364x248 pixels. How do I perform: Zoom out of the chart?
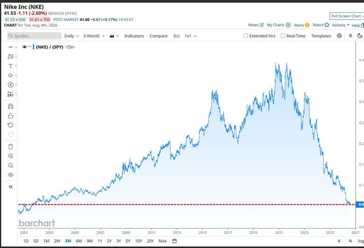click(x=11, y=165)
